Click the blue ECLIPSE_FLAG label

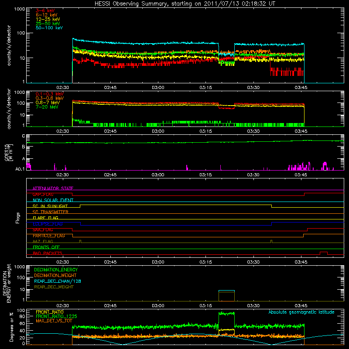pyautogui.click(x=48, y=224)
